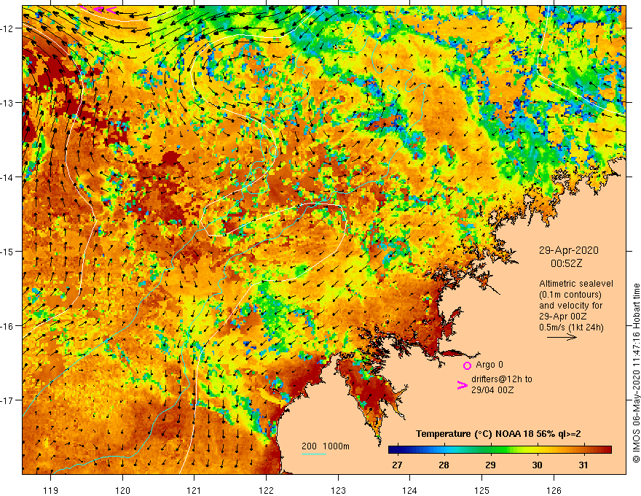Click the time label 00:52Z
Screen dimensions: 641x496
pos(566,263)
